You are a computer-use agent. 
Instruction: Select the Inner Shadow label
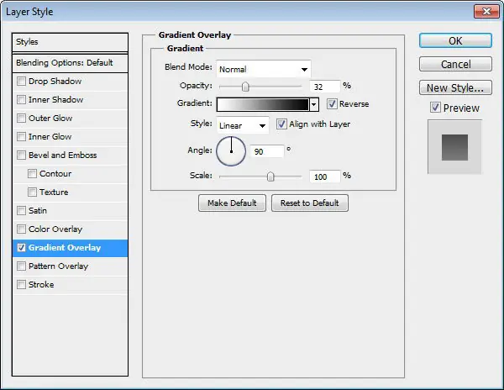(56, 100)
